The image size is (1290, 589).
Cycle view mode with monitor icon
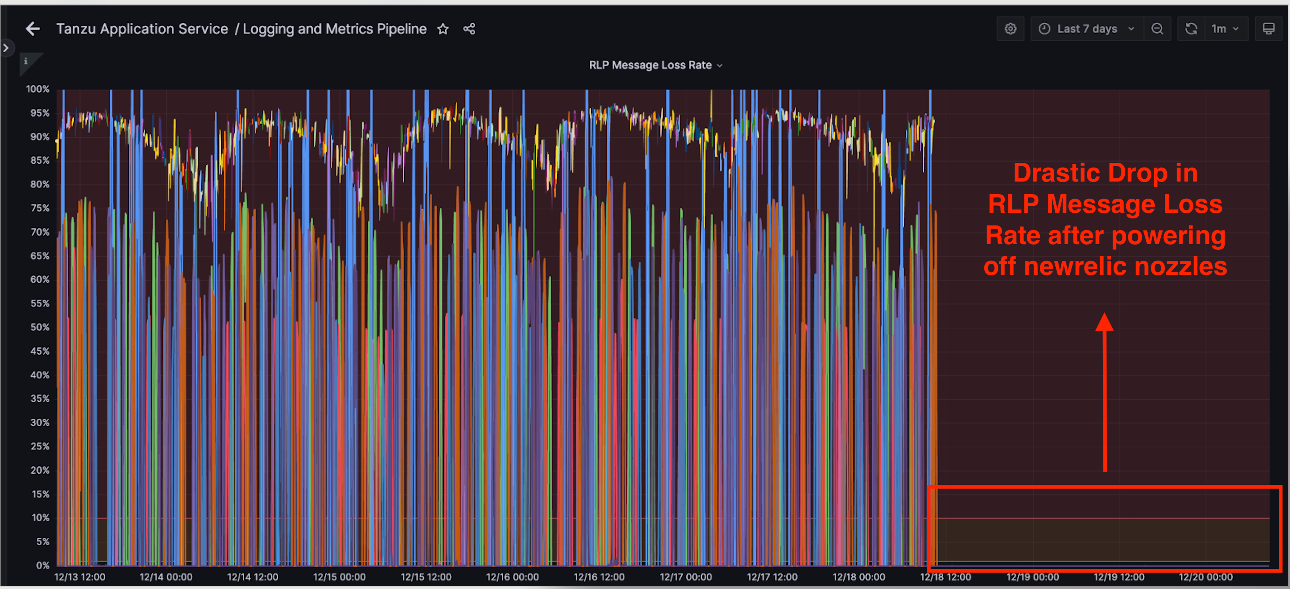(1268, 29)
